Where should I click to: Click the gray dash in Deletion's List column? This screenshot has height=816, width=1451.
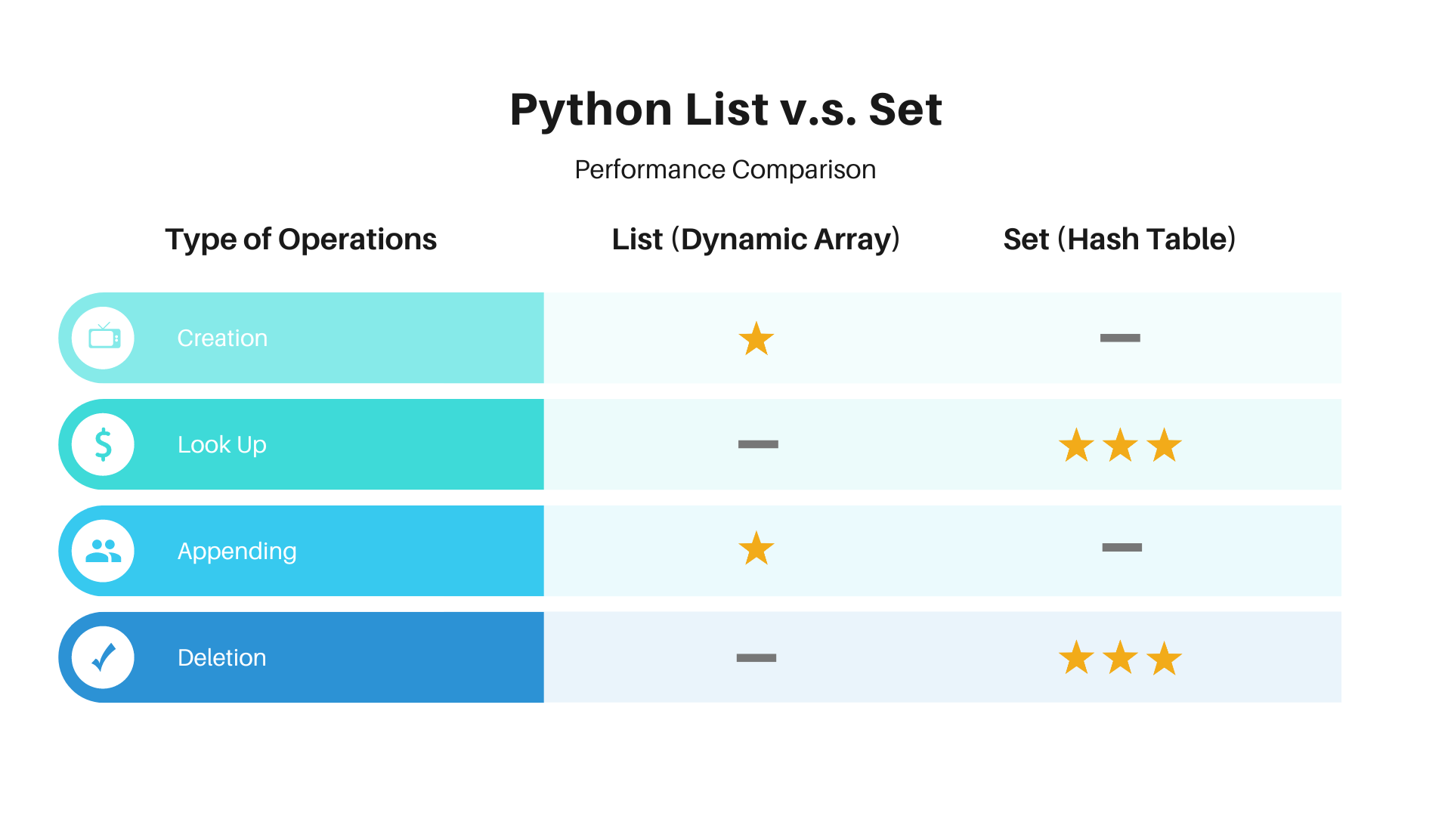[756, 657]
